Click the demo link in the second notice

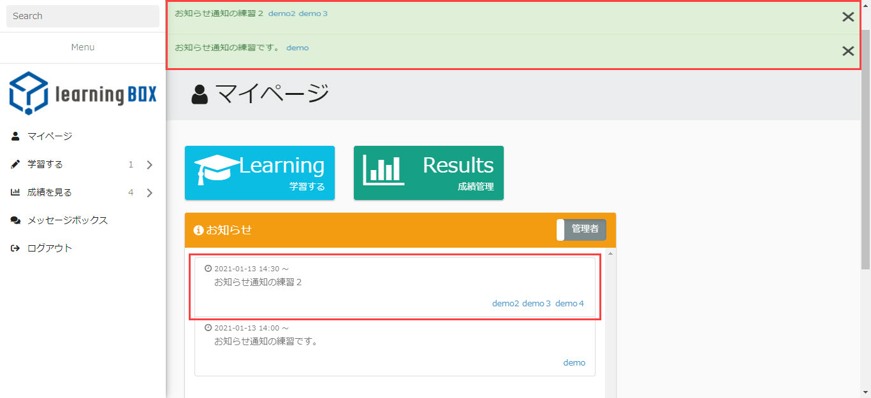574,363
